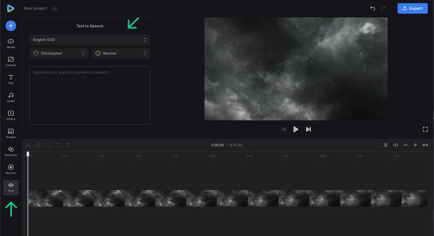Open the English (US) language dropdown
Viewport: 434px width, 236px height.
90,40
